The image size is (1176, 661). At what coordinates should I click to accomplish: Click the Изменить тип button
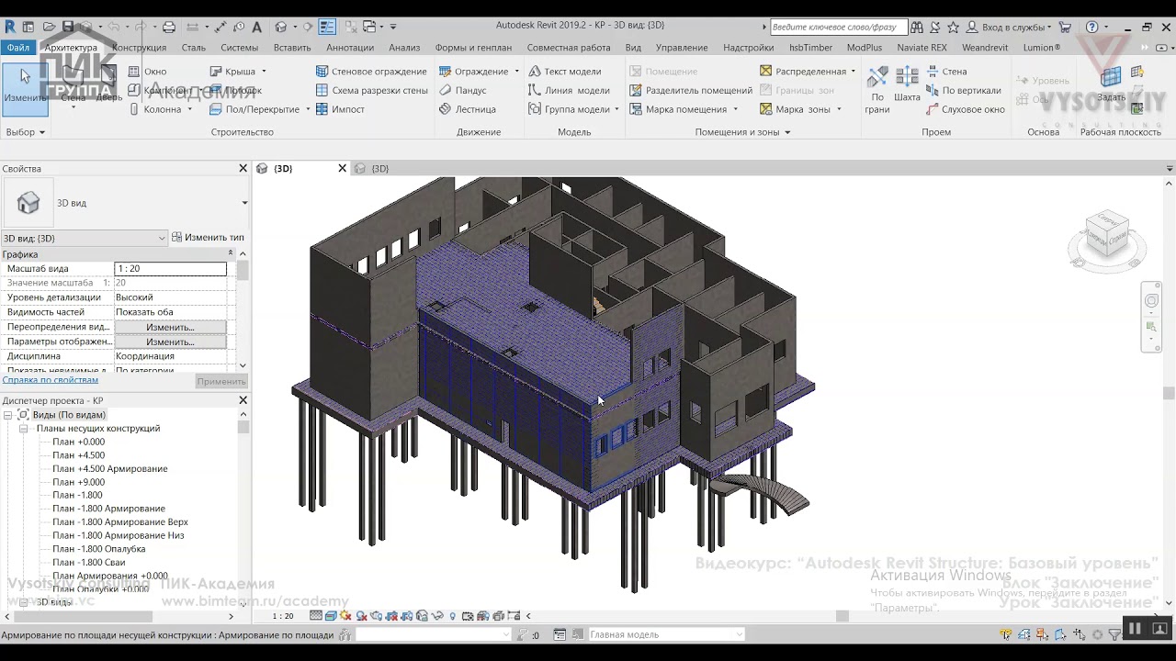click(208, 238)
